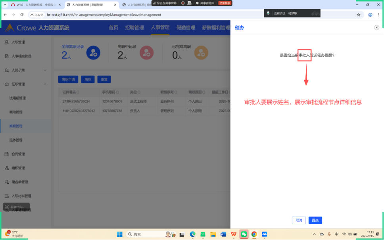Close the 催办 dialog panel
This screenshot has height=240, width=384.
coord(376,27)
